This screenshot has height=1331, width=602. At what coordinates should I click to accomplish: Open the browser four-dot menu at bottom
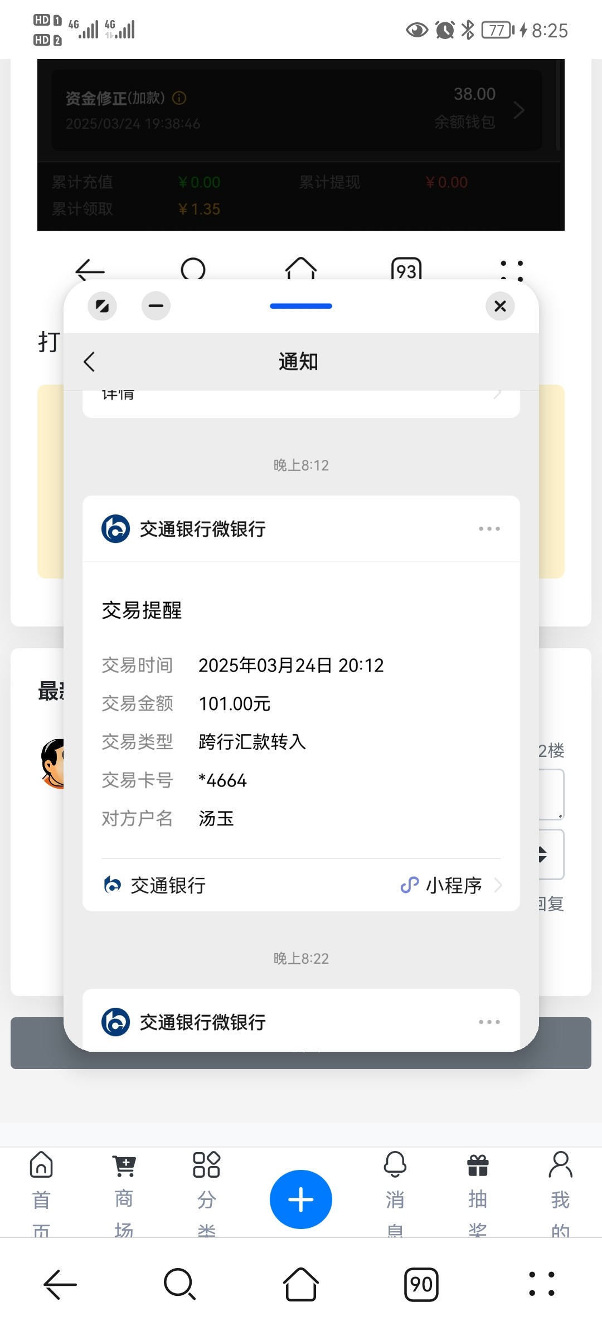[541, 1284]
